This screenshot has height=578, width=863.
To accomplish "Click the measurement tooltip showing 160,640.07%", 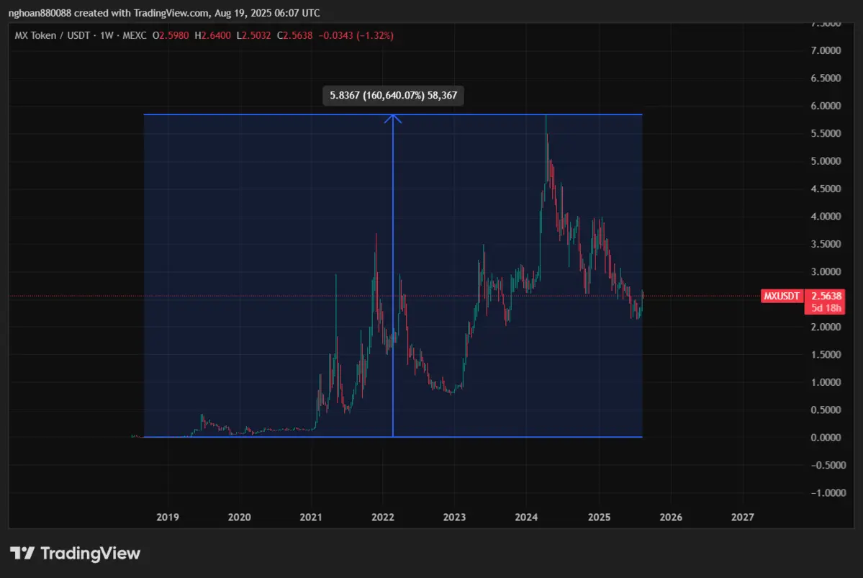I will tap(392, 96).
